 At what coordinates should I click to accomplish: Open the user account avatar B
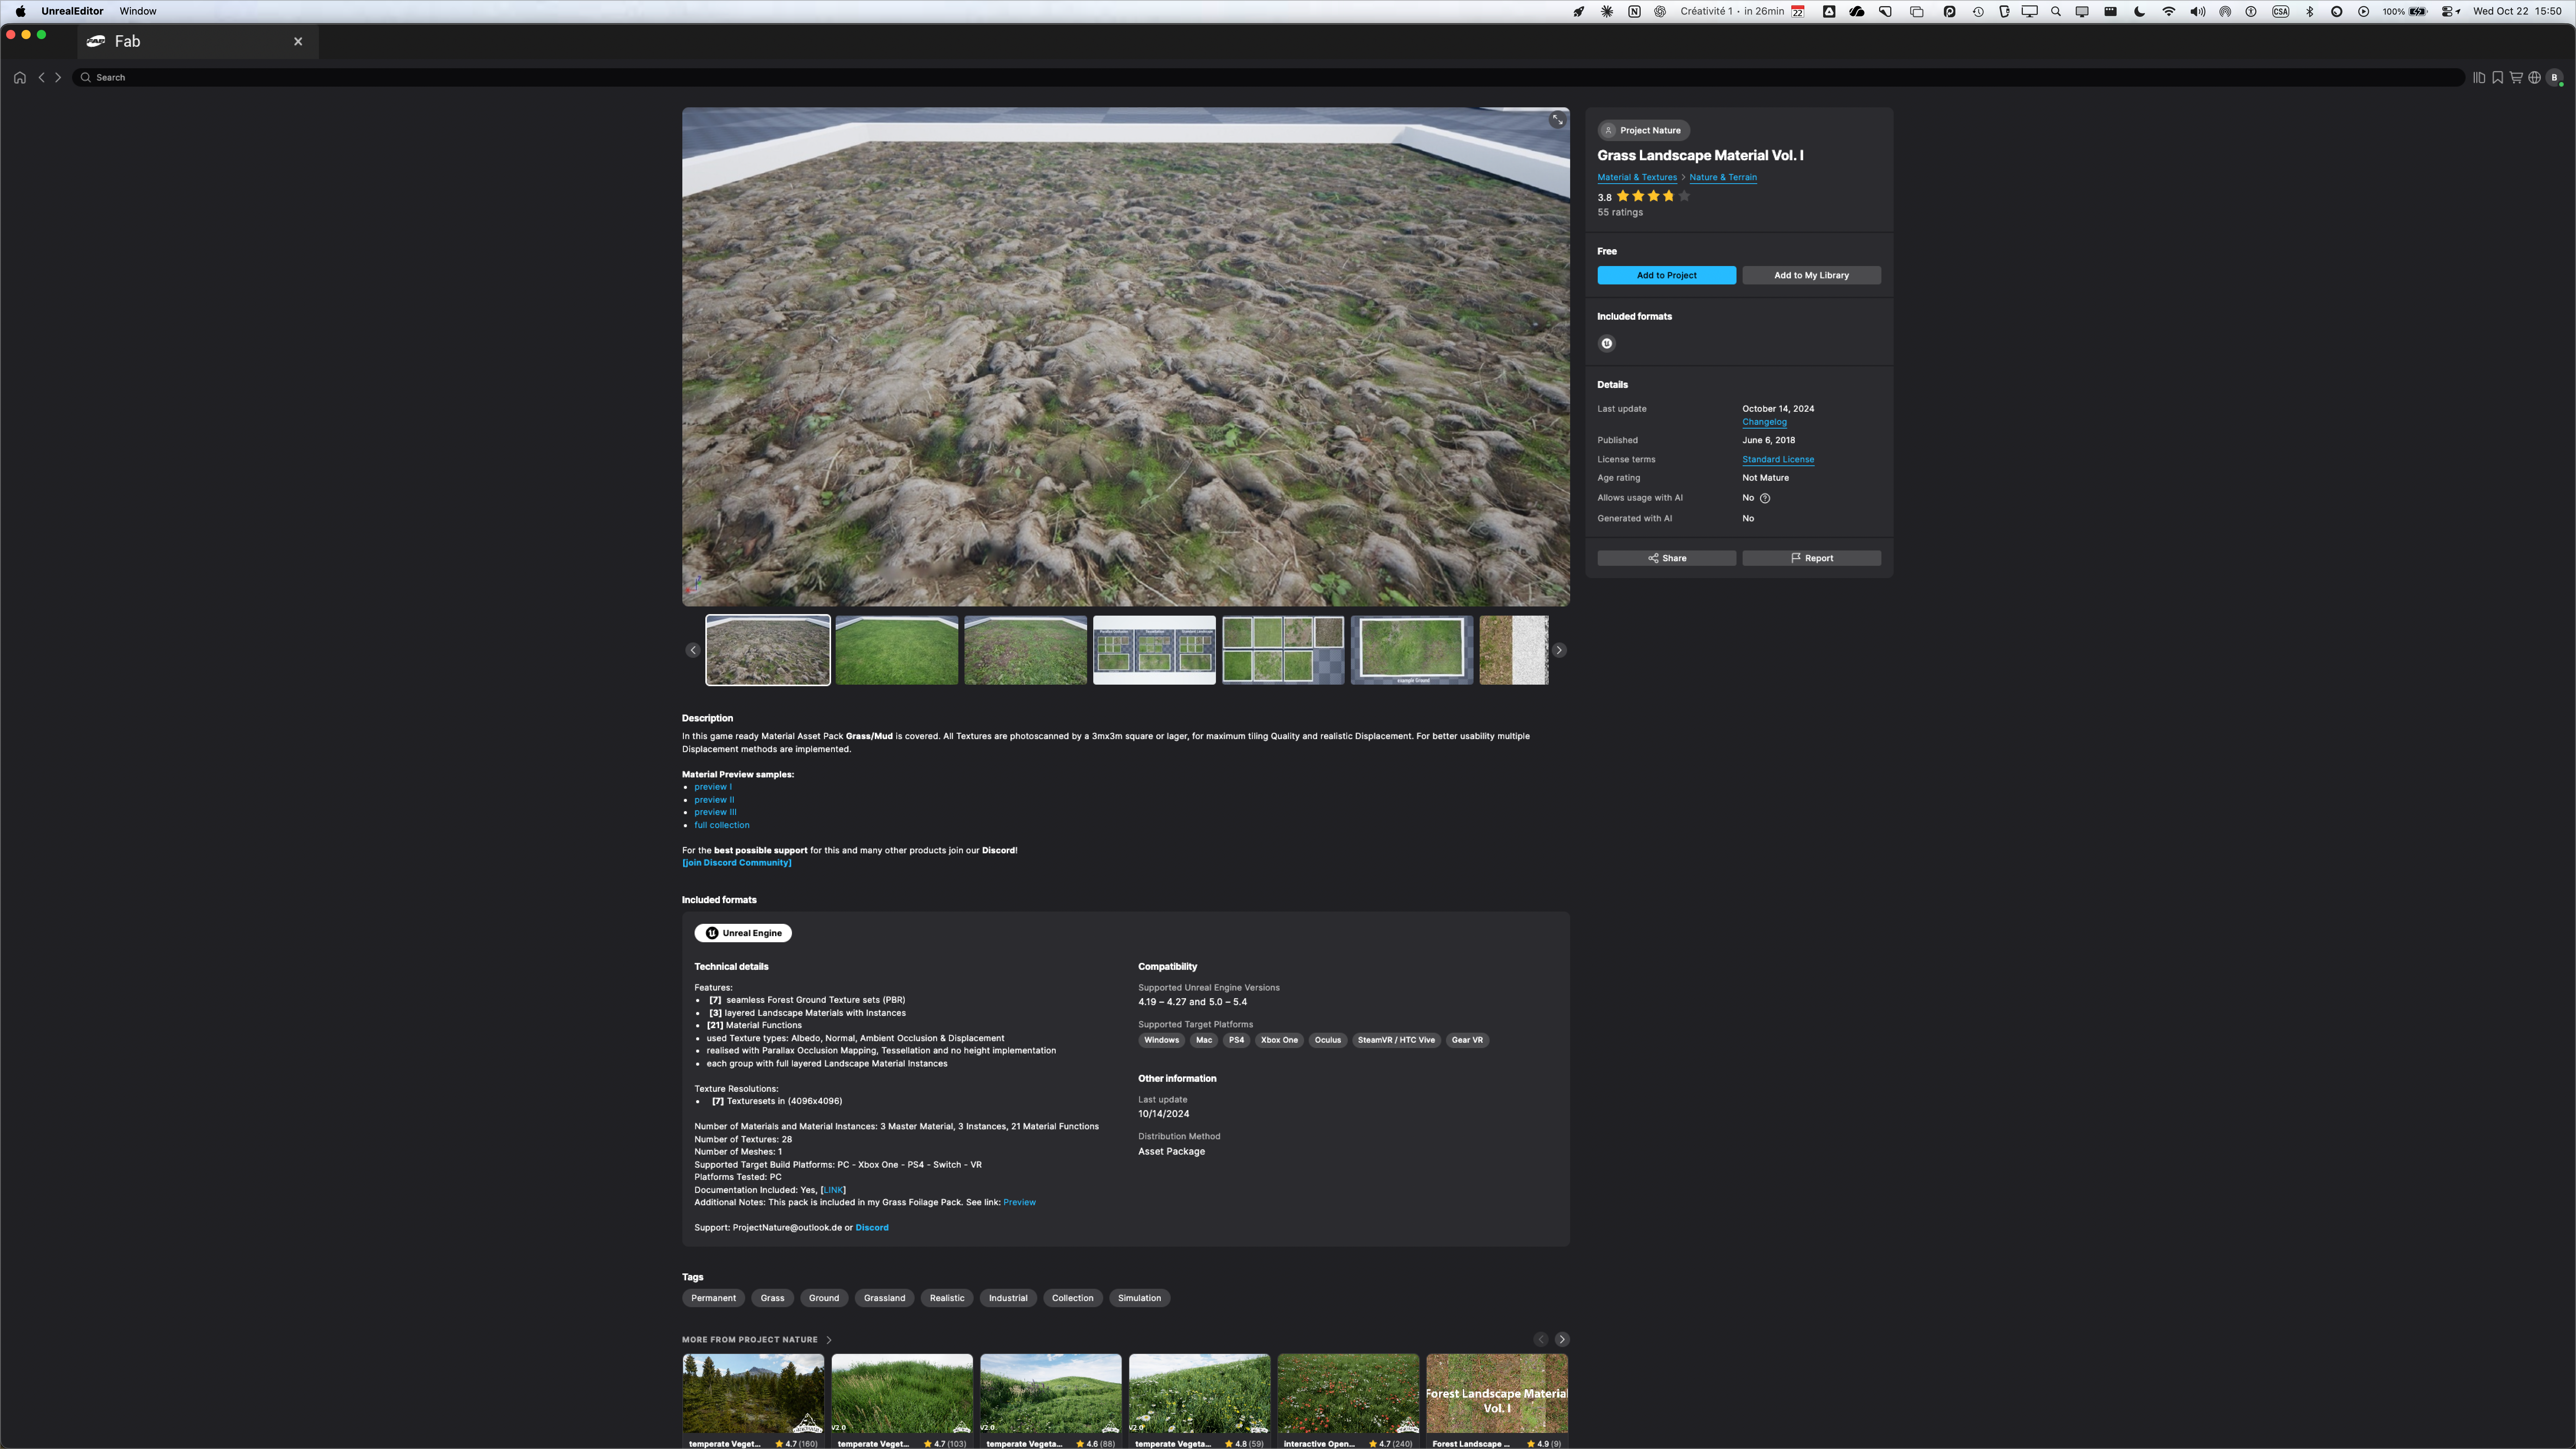pyautogui.click(x=2555, y=77)
